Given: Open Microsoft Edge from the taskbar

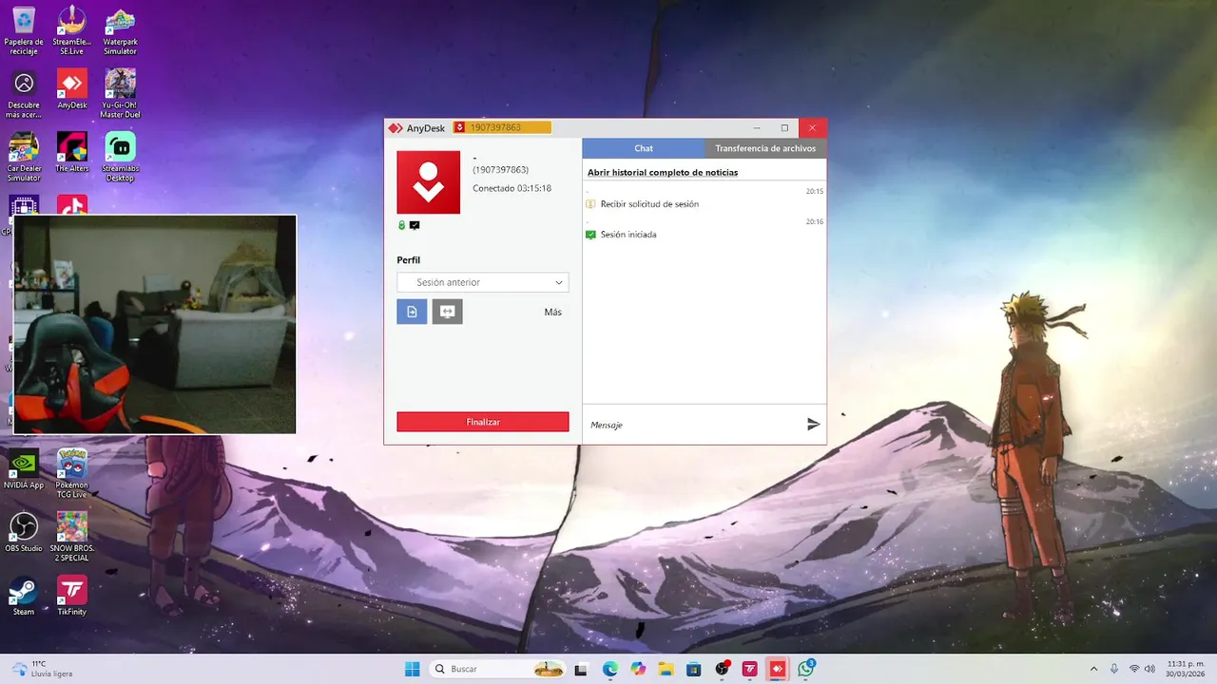Looking at the screenshot, I should pyautogui.click(x=610, y=669).
